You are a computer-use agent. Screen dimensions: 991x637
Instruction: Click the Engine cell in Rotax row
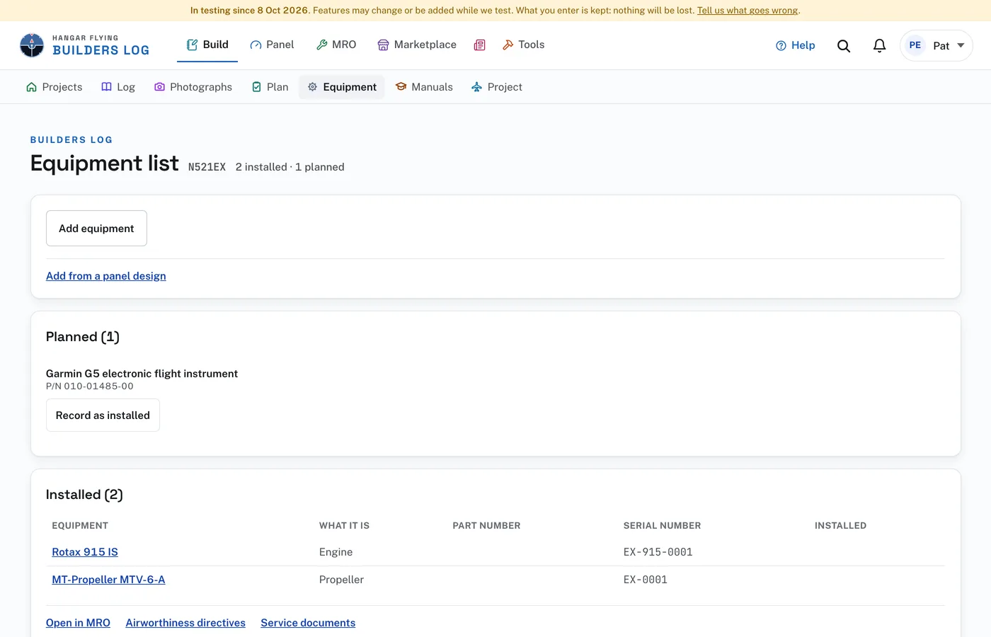(336, 552)
